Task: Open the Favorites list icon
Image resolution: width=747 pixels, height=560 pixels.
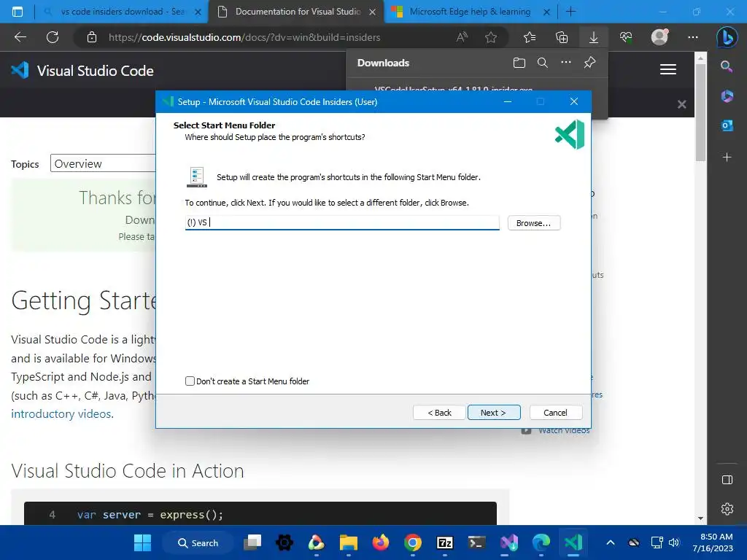Action: click(x=530, y=37)
